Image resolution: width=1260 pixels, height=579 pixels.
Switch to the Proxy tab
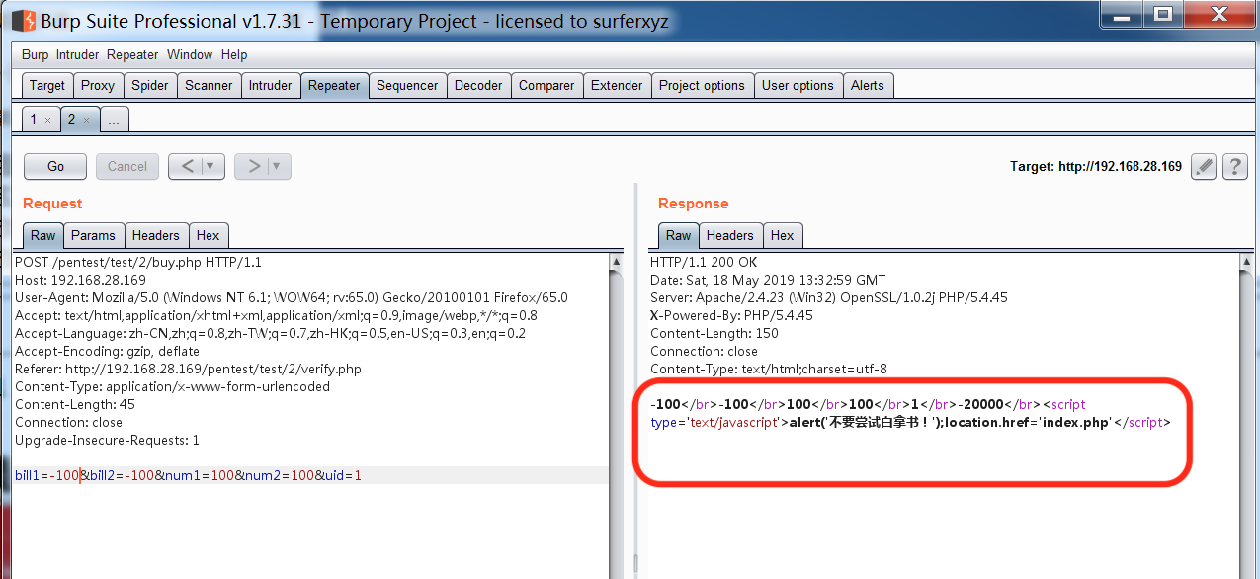(x=98, y=86)
